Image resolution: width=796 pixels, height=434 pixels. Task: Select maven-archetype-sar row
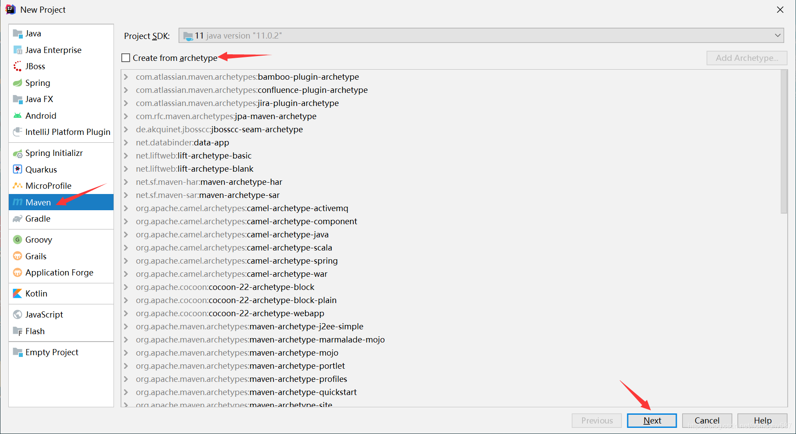[451, 195]
